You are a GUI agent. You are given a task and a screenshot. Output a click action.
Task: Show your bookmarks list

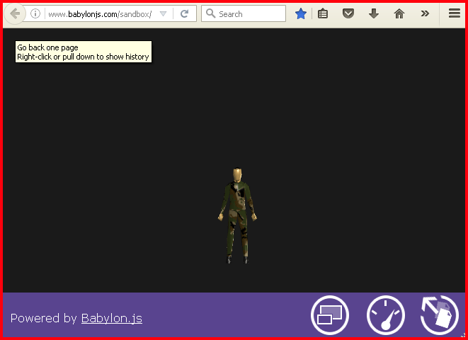click(x=323, y=13)
